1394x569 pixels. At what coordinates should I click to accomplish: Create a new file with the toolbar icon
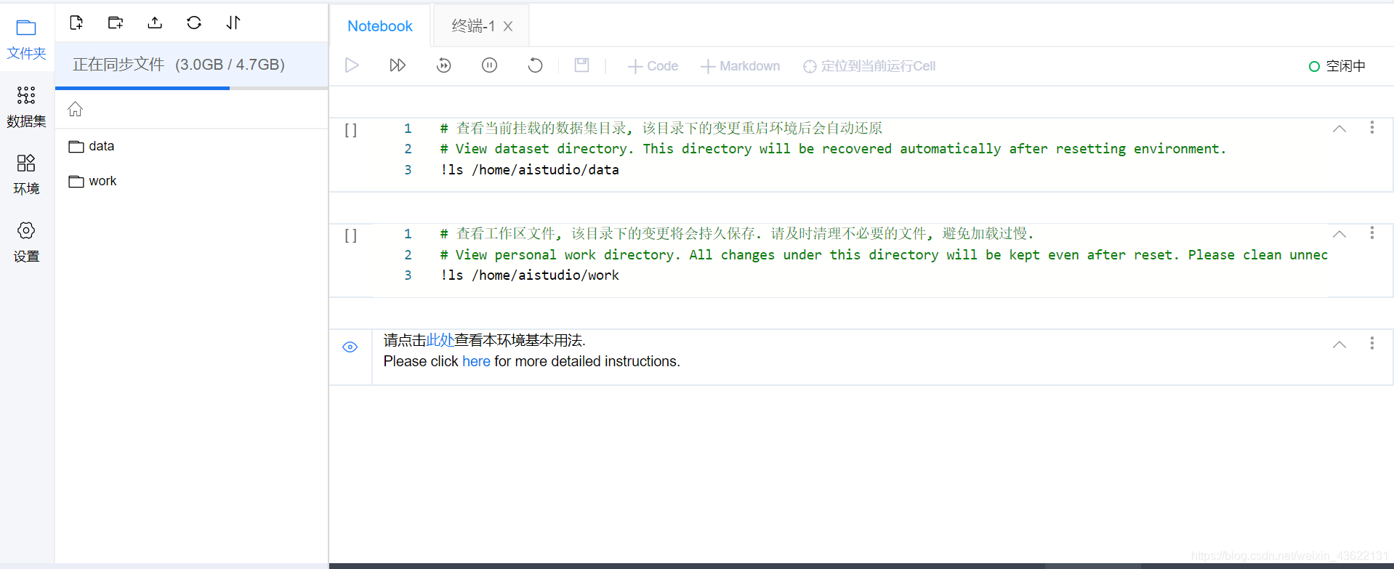coord(76,23)
